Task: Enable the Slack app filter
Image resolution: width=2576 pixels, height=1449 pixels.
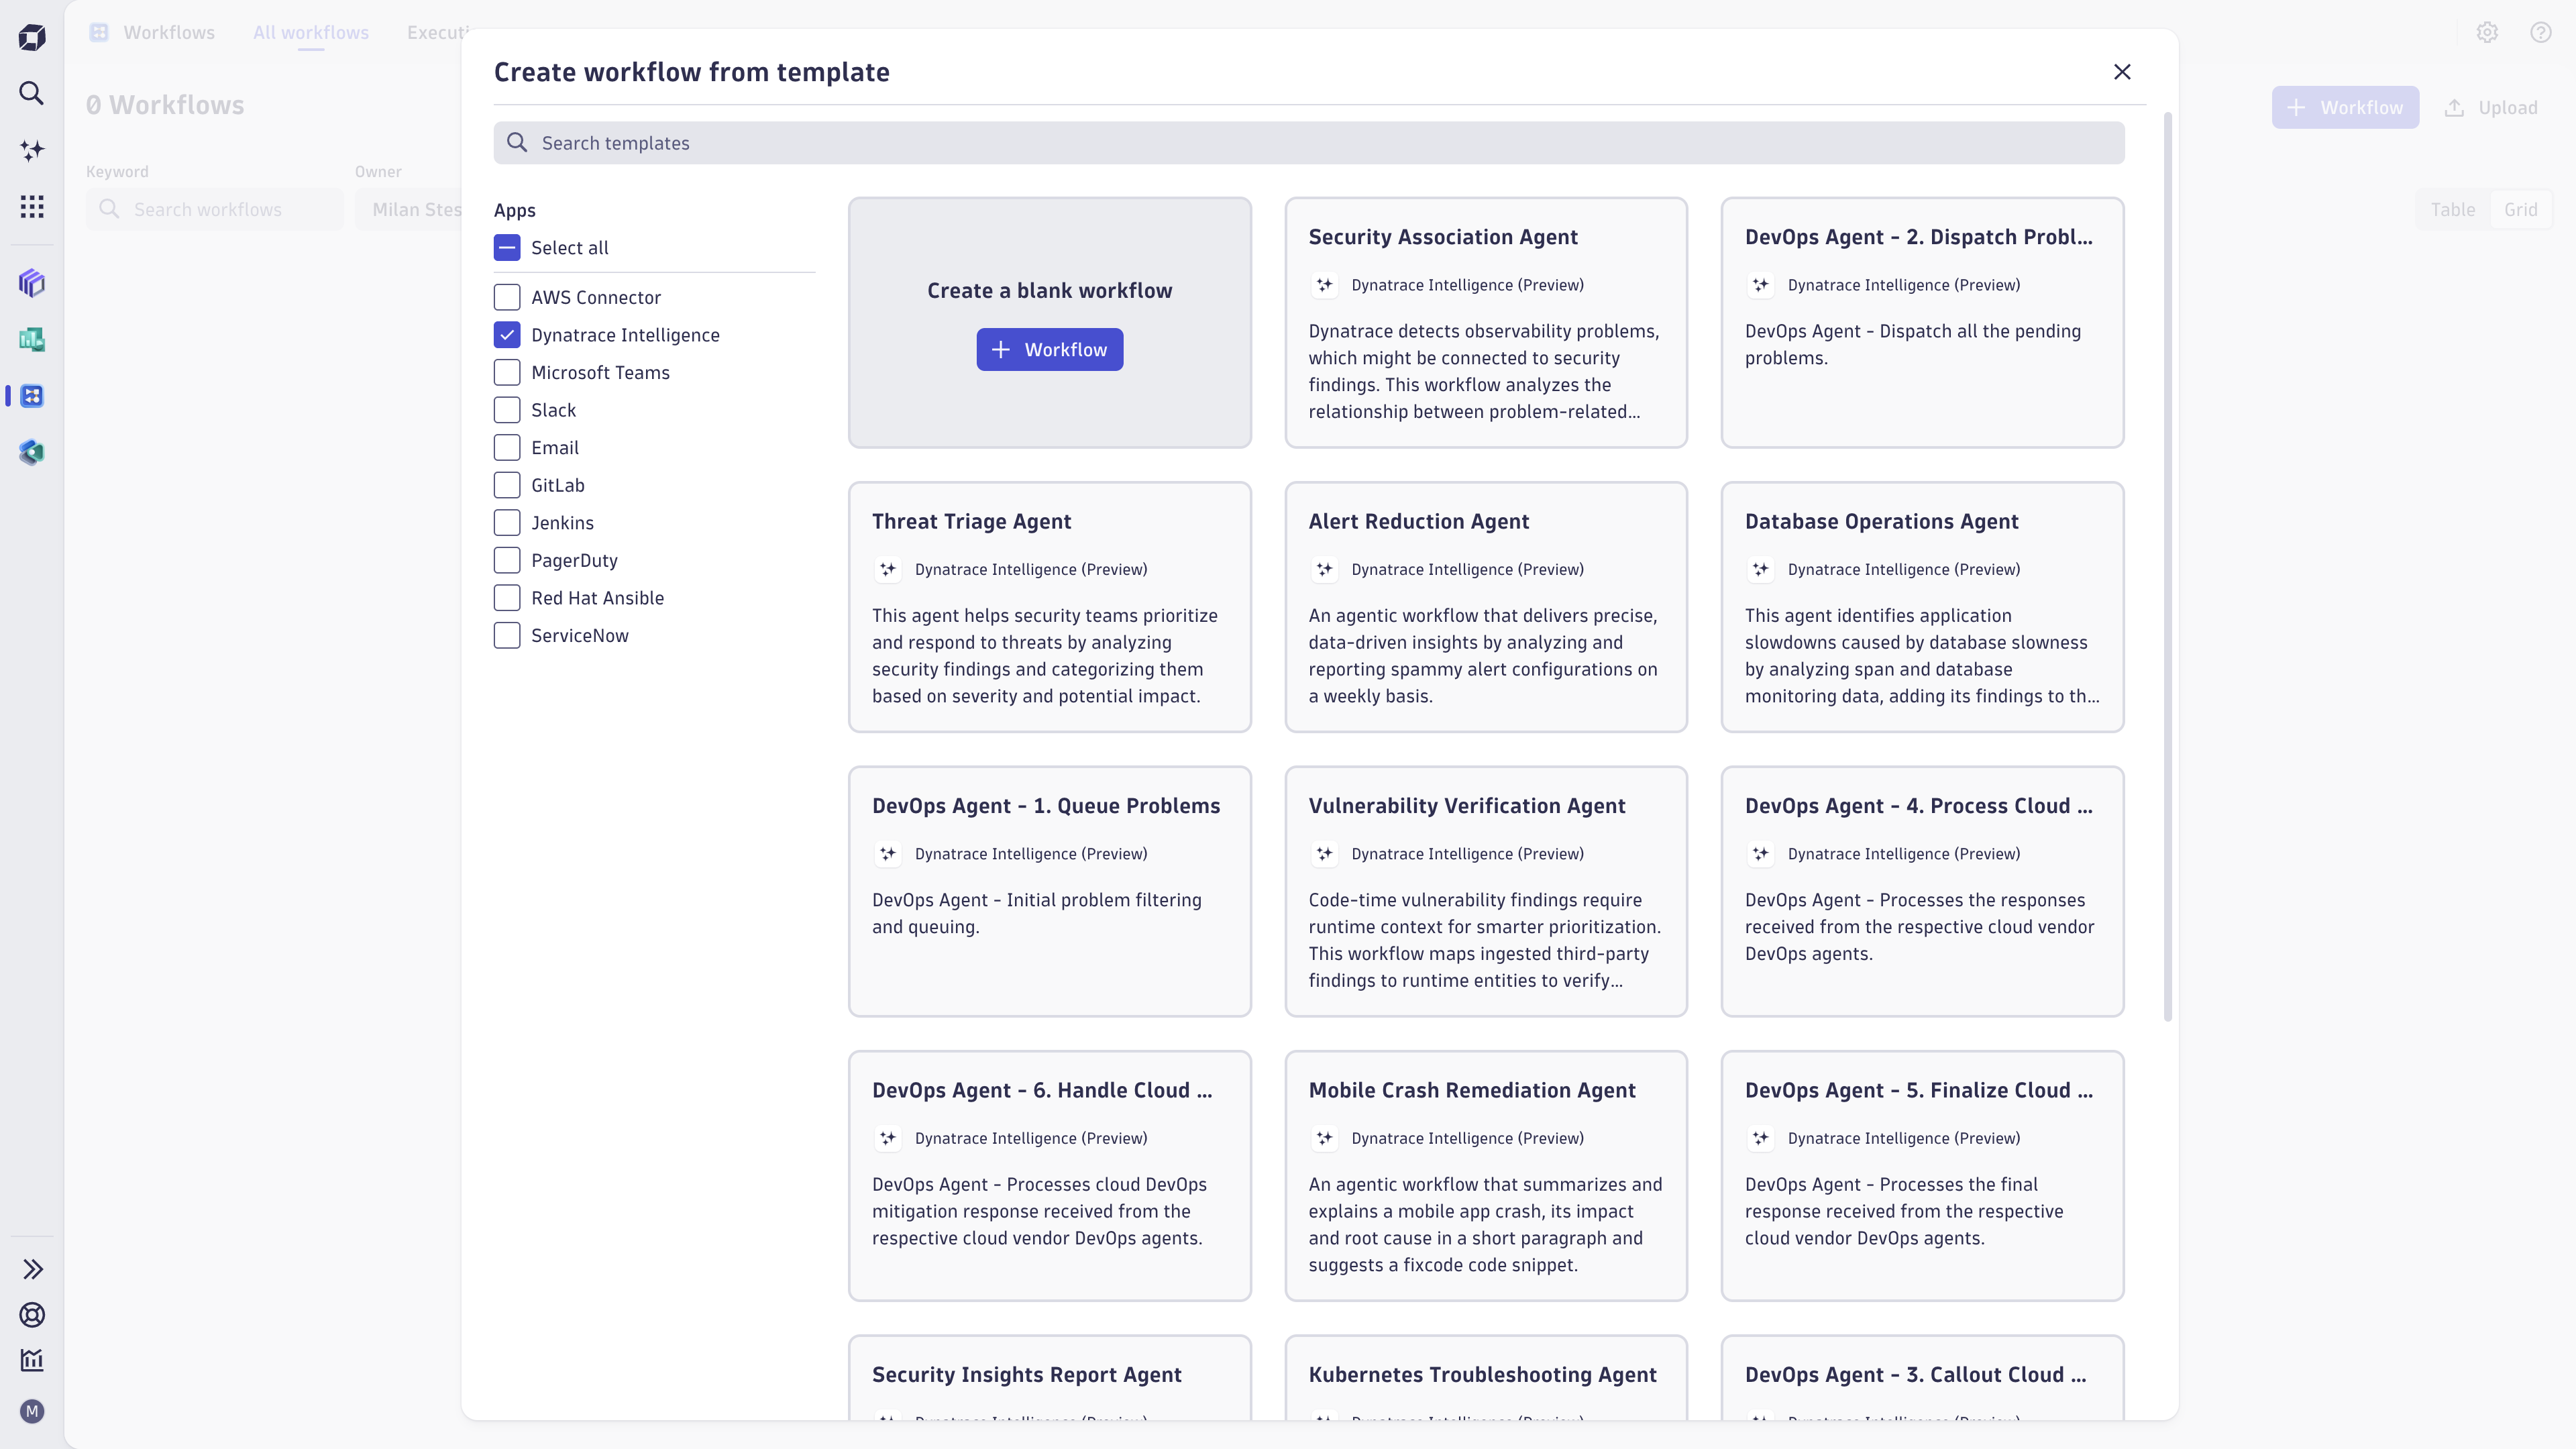Action: tap(507, 410)
